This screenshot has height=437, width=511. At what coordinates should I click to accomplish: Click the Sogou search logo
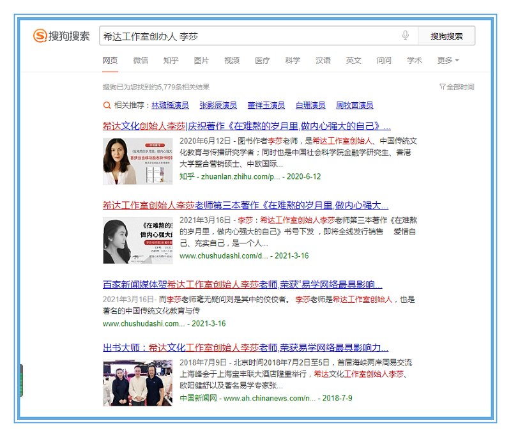coord(61,36)
